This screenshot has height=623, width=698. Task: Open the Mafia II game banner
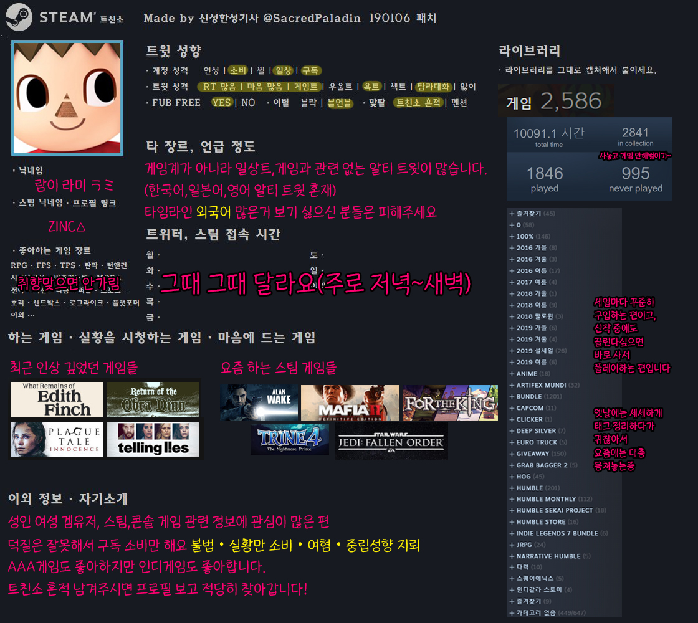coord(350,402)
